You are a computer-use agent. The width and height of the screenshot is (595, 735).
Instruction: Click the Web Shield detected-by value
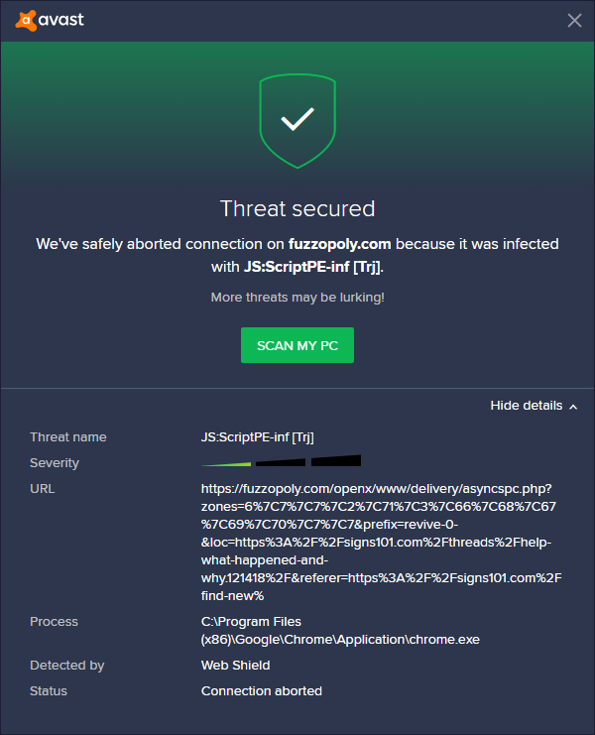(x=235, y=666)
